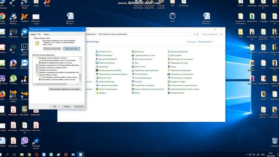Screen dimensions: 279x157
Task: Open Task View on the taskbar
Action: coord(14,154)
